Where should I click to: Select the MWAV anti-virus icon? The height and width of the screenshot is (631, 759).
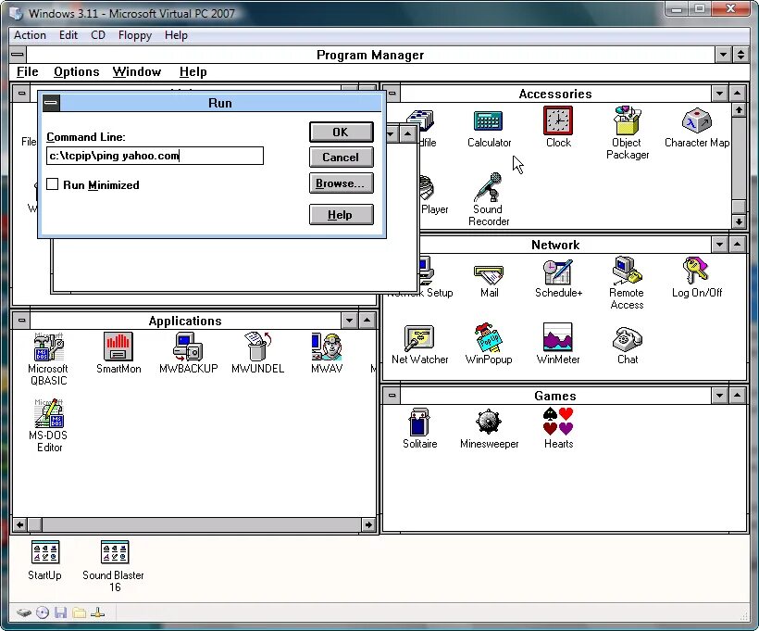327,346
